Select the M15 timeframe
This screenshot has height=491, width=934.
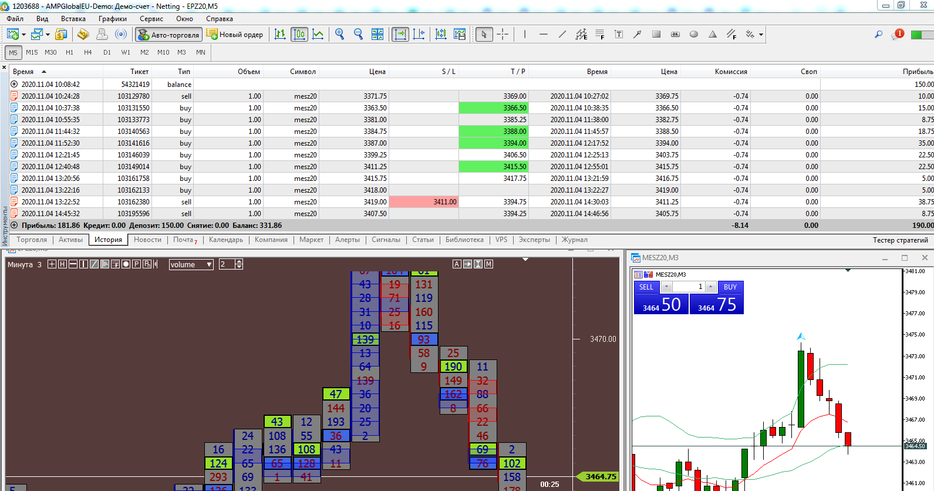(32, 52)
